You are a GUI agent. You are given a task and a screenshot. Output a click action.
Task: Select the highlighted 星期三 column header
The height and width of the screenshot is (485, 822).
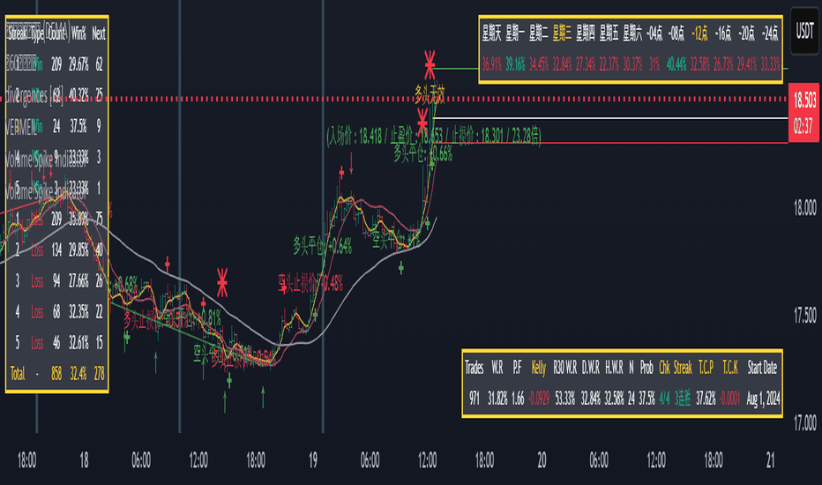pos(562,34)
